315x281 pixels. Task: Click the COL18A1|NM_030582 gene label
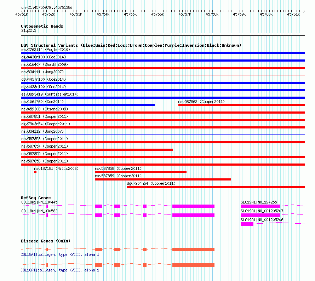(x=39, y=211)
